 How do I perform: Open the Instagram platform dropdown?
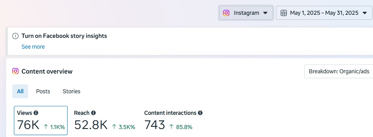[246, 13]
